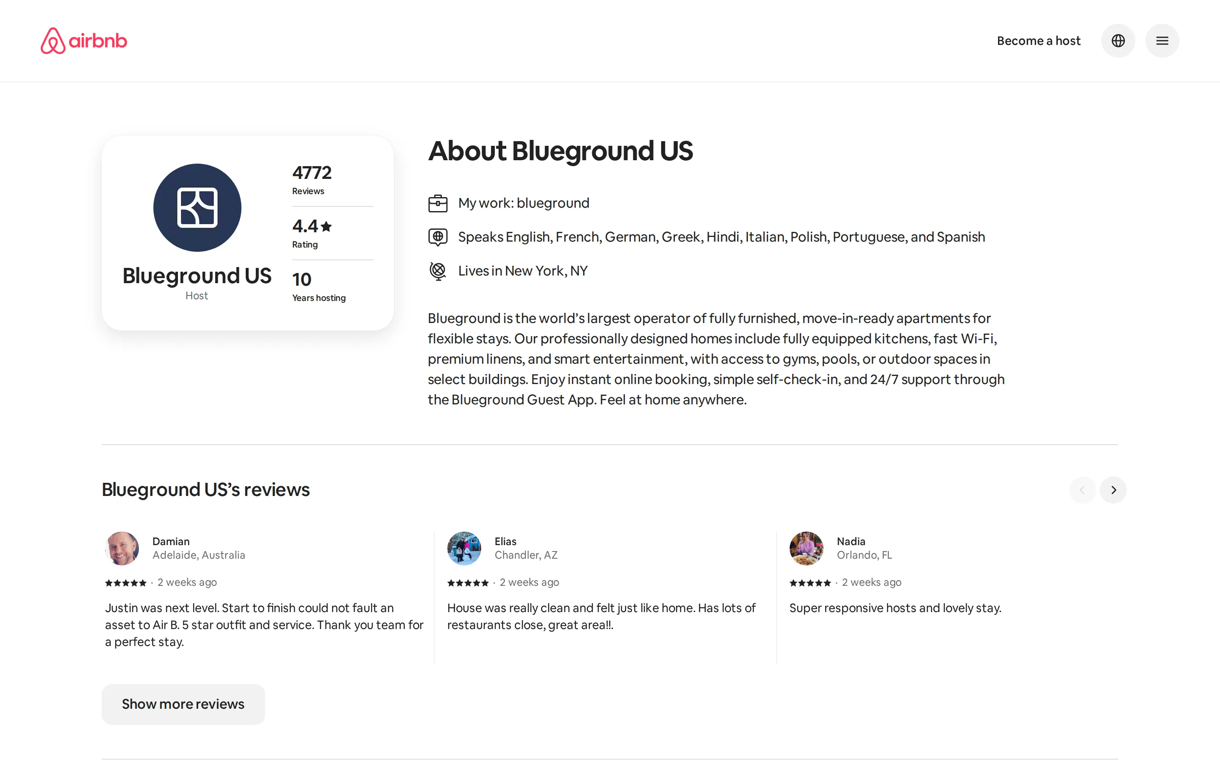Screen dimensions: 1220x763
Task: Click the Blueground US host name
Action: pos(197,276)
